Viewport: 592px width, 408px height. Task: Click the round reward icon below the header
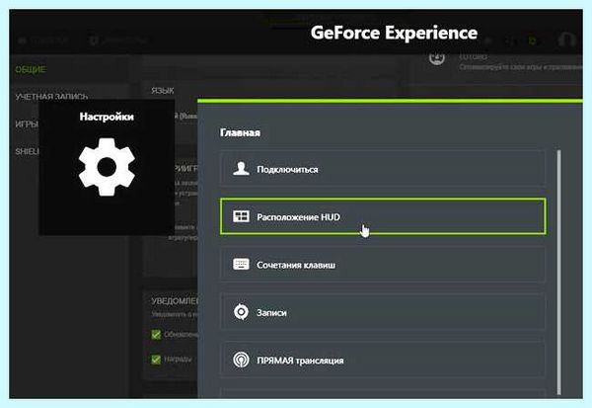click(x=437, y=58)
